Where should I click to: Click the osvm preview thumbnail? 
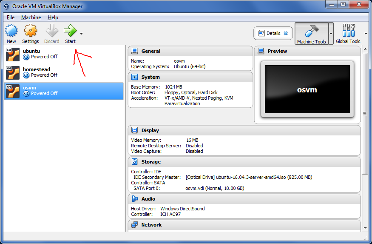(x=307, y=89)
